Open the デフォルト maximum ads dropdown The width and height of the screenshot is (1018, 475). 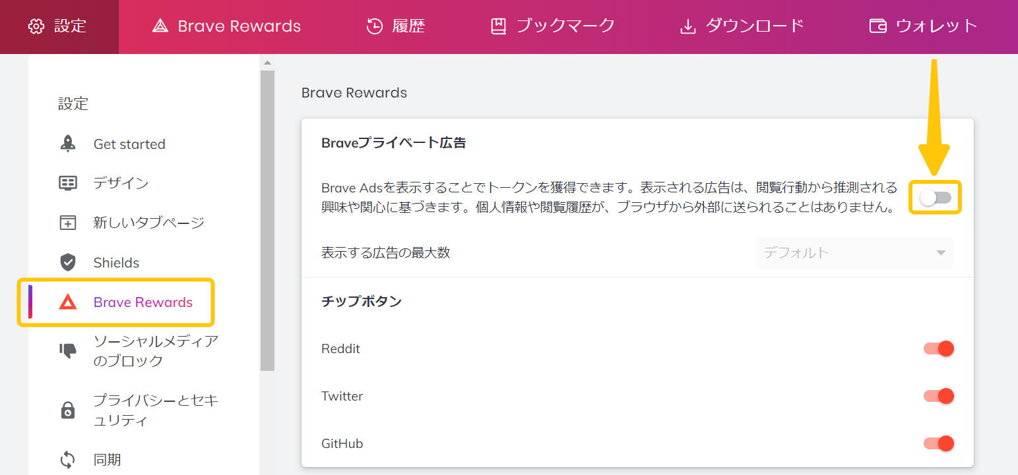tap(855, 253)
